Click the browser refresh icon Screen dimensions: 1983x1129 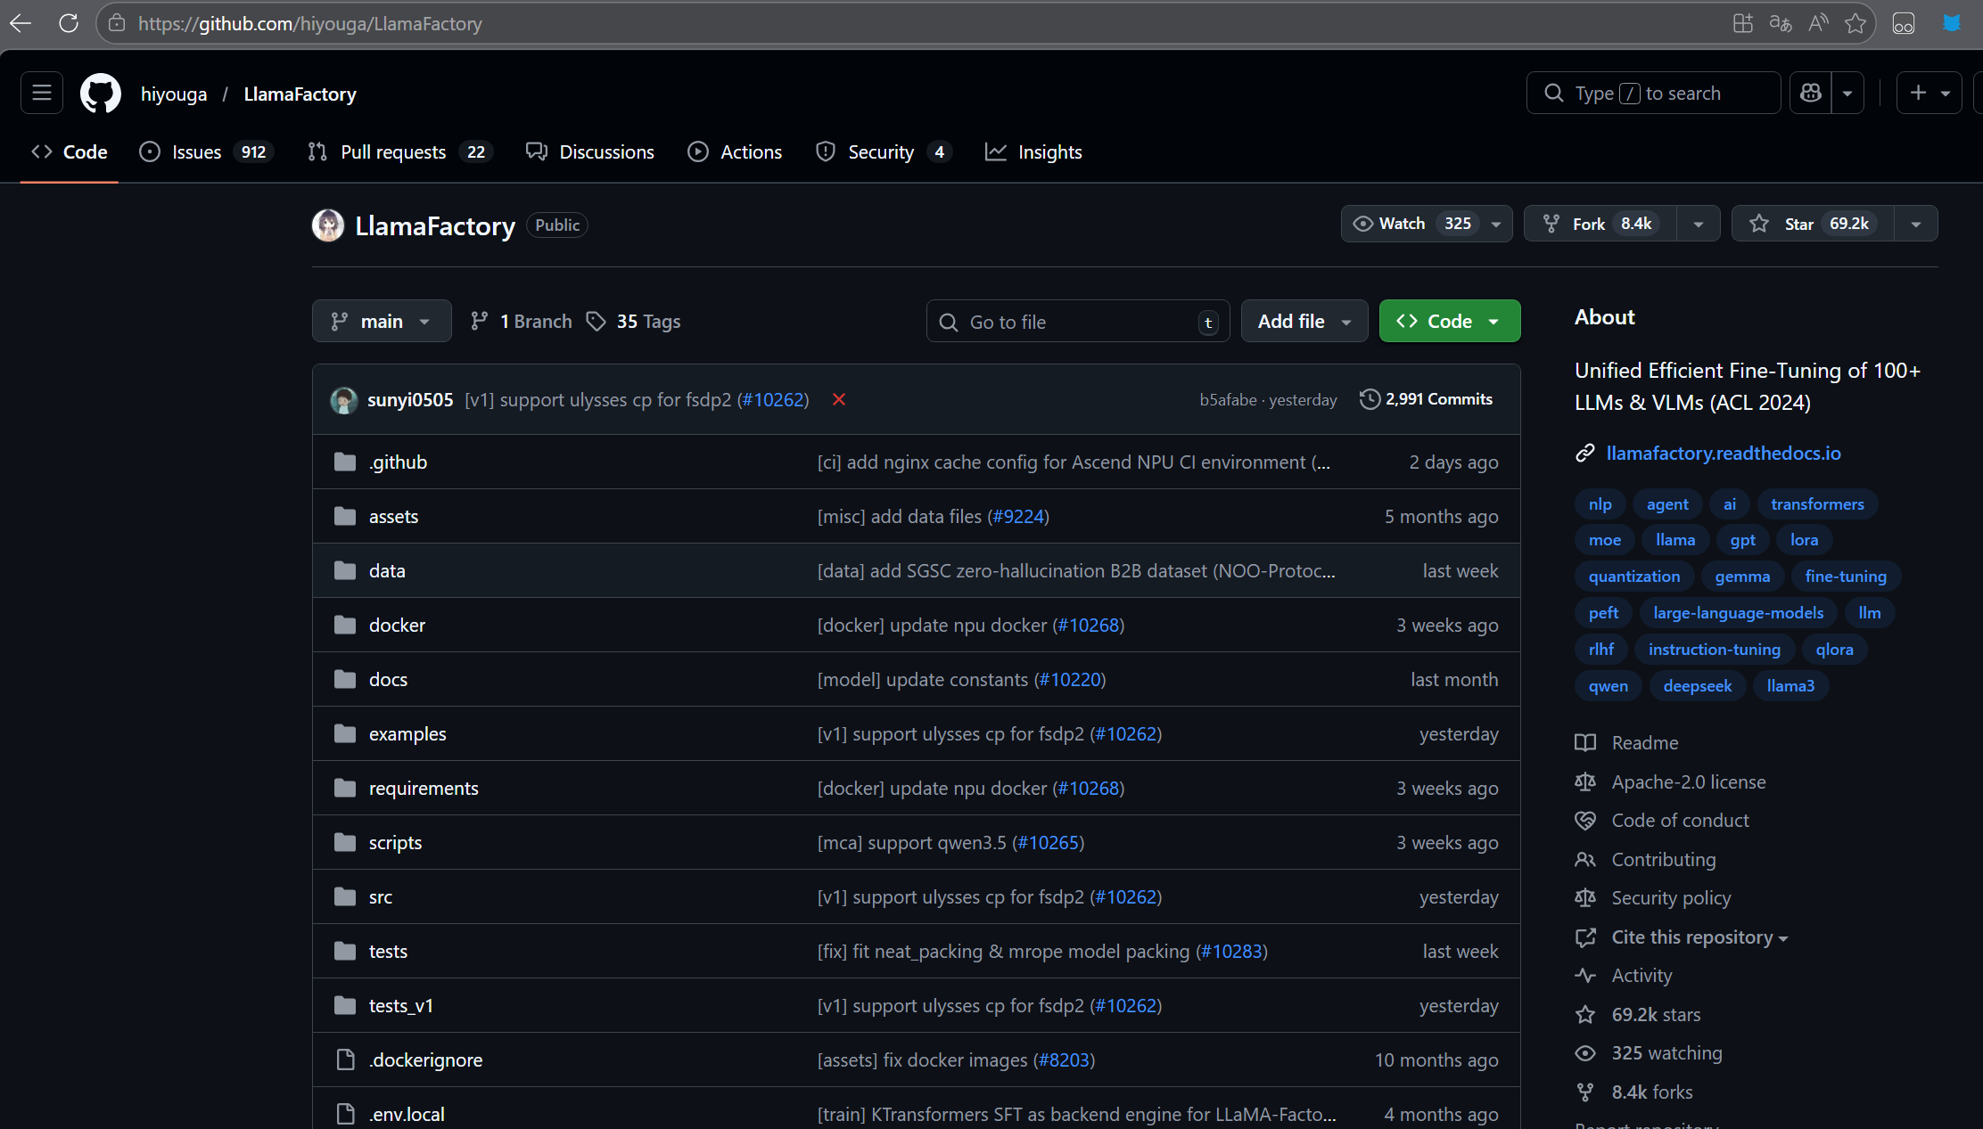tap(69, 24)
